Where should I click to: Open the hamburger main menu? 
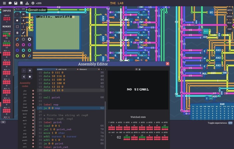tap(4, 3)
